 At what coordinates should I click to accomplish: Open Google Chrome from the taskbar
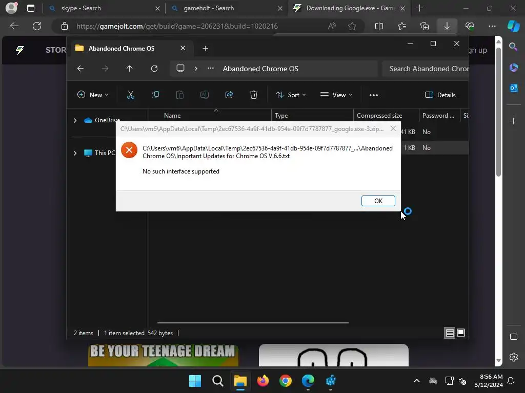click(x=285, y=381)
